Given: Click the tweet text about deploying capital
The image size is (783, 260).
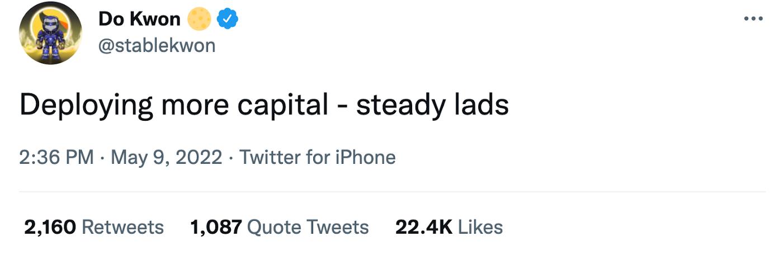Looking at the screenshot, I should [264, 105].
